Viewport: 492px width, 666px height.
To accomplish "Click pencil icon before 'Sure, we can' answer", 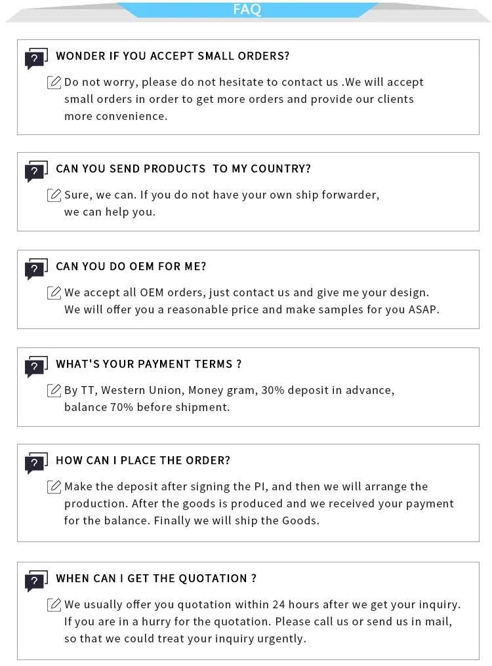I will coord(54,195).
